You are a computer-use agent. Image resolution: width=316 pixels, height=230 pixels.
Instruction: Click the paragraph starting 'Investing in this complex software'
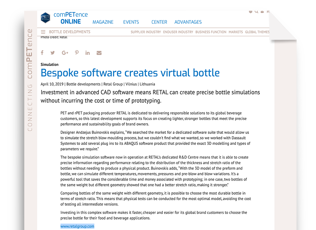[154, 215]
